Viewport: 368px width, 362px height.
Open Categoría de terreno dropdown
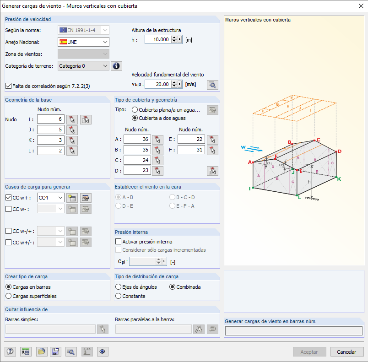coord(84,66)
